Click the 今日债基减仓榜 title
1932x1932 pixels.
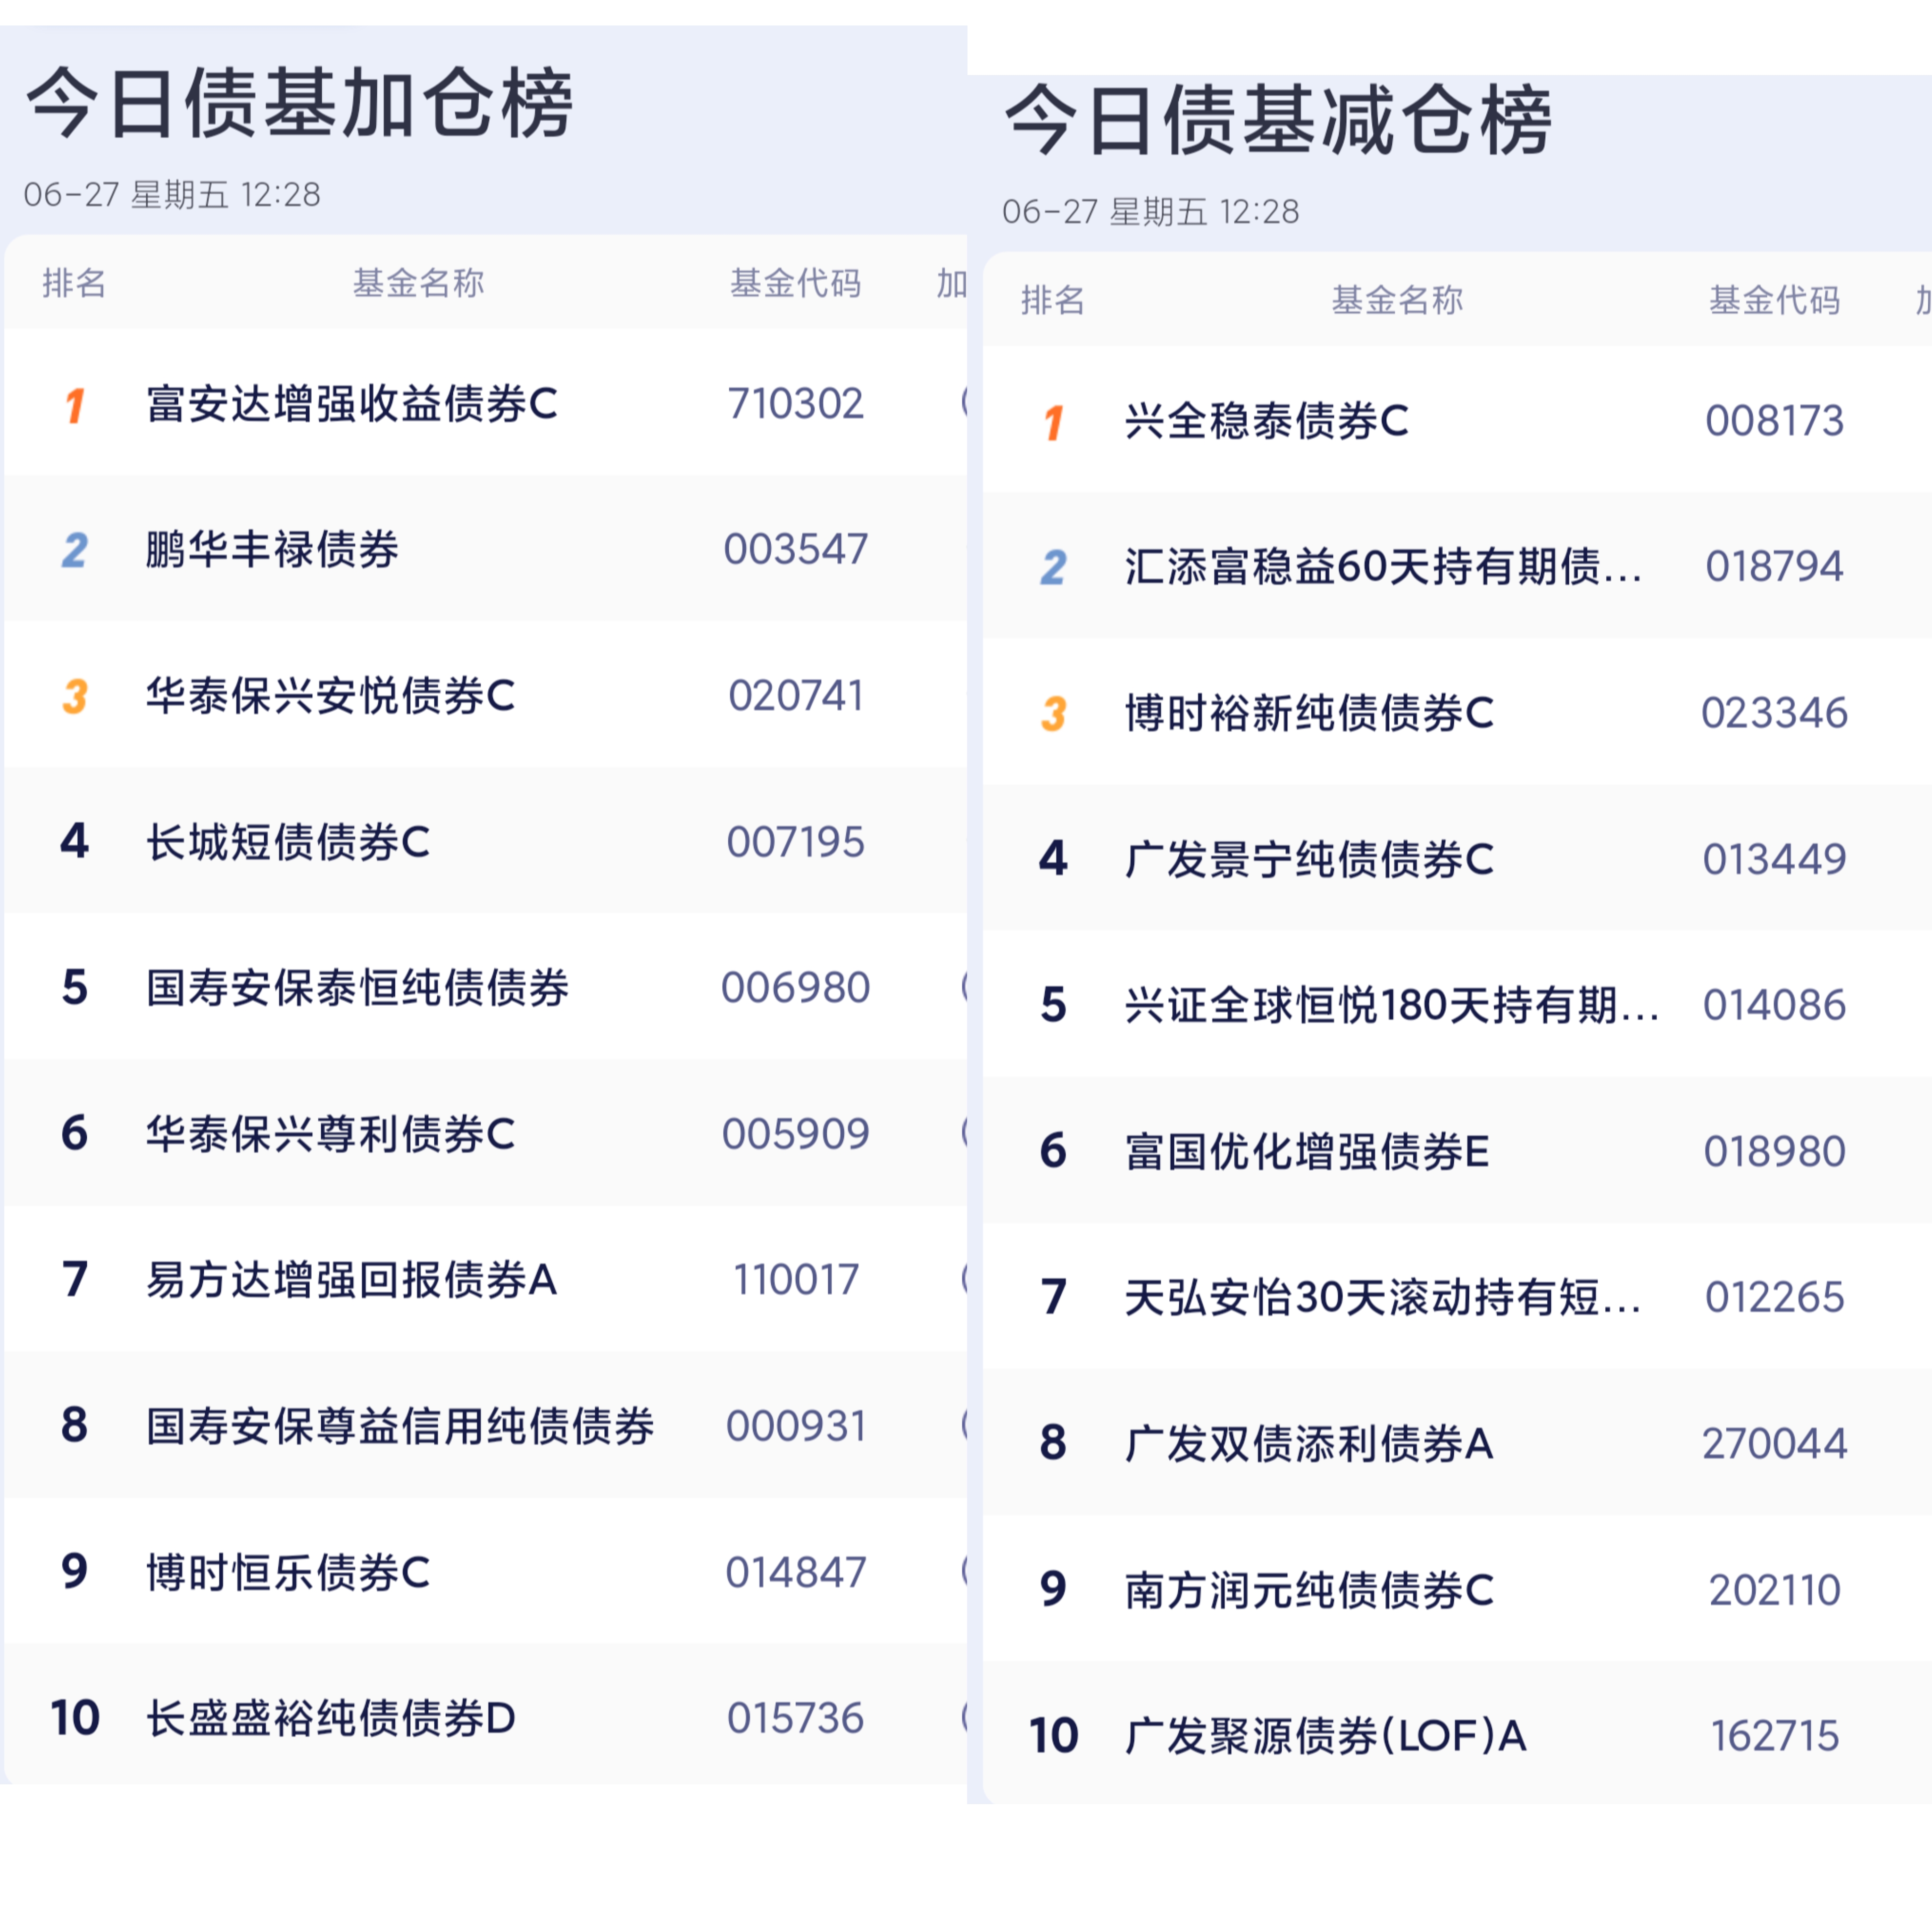pos(1278,120)
